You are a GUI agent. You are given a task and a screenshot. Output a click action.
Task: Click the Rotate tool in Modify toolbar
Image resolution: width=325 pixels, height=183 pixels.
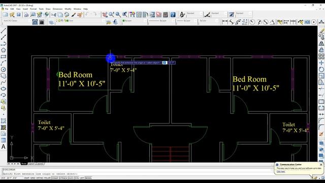pos(321,69)
